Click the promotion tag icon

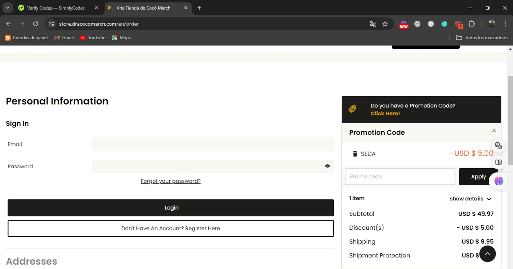click(352, 109)
